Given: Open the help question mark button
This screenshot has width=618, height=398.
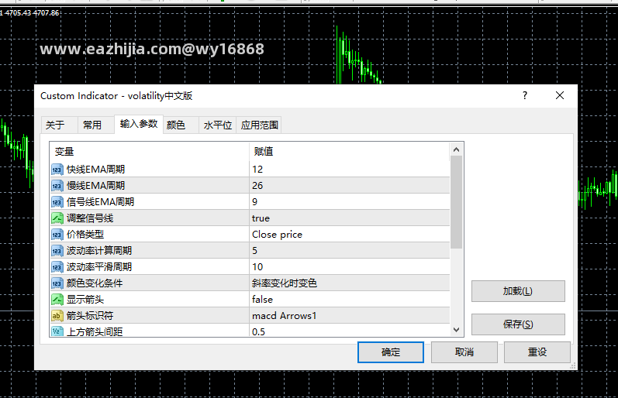Looking at the screenshot, I should 525,95.
